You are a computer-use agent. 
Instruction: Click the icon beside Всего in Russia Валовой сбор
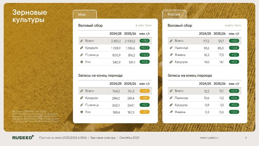pyautogui.click(x=171, y=41)
